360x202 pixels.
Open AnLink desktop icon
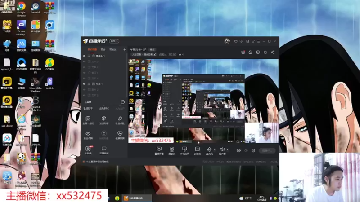pos(49,83)
